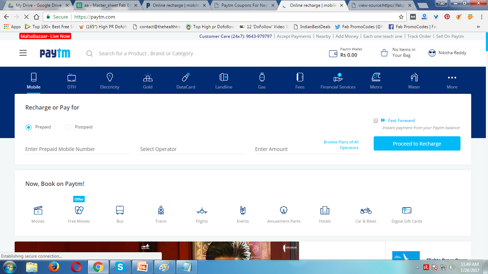
Task: Click the browser home button
Action: click(x=36, y=17)
